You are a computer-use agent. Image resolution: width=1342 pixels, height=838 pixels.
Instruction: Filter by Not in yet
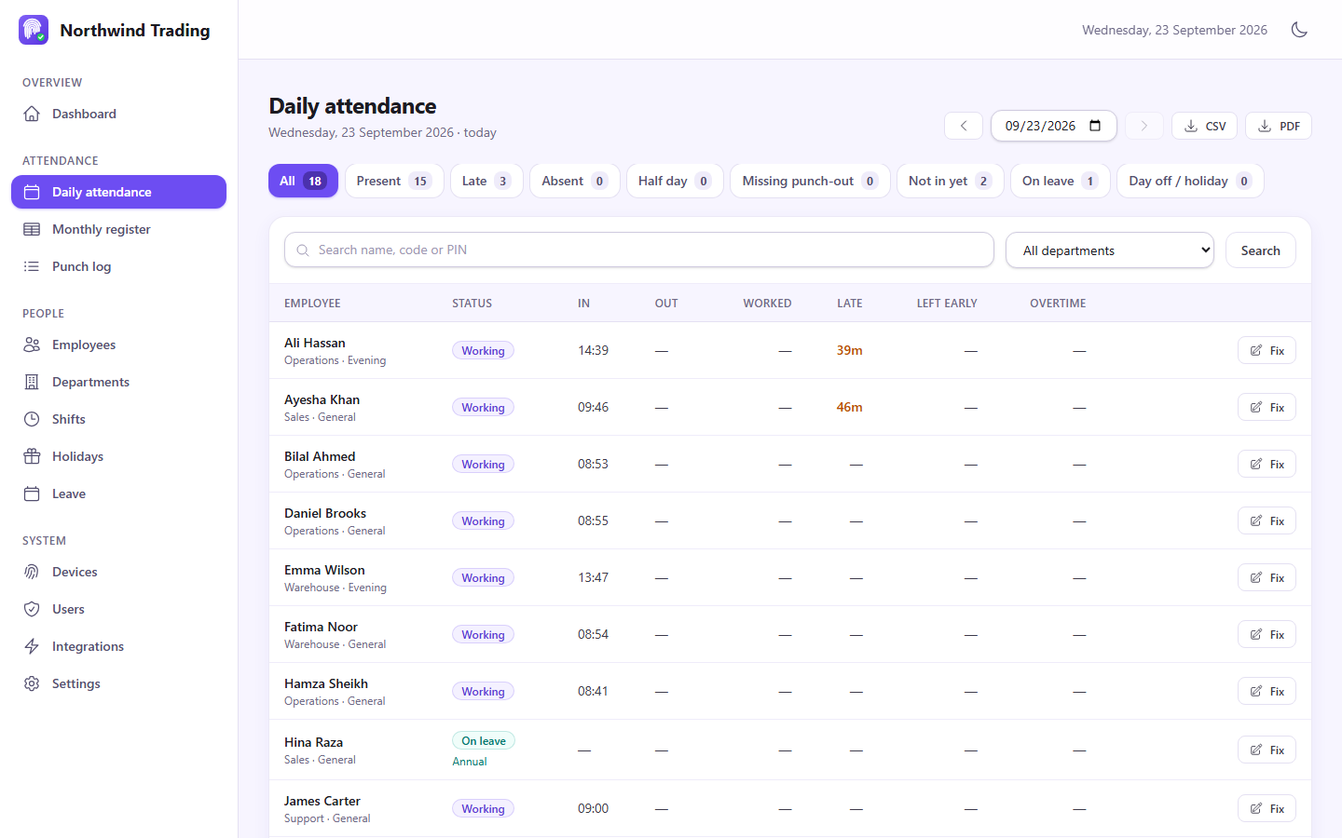pos(950,181)
